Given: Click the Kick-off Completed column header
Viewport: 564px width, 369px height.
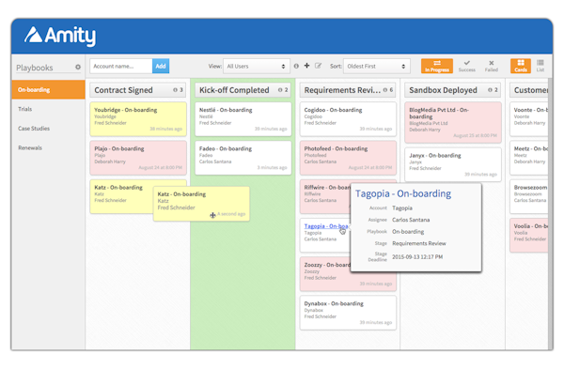Looking at the screenshot, I should pos(243,90).
